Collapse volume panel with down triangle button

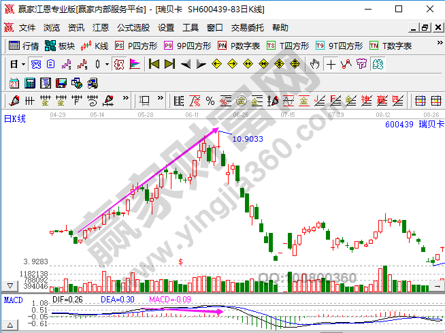point(10,286)
